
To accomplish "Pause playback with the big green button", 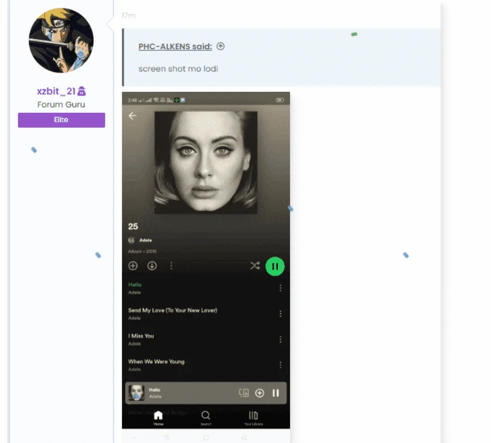I will pos(275,267).
